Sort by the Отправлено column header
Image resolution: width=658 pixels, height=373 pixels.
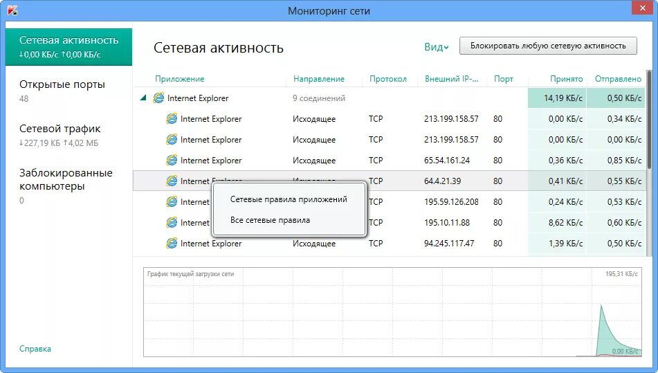618,79
